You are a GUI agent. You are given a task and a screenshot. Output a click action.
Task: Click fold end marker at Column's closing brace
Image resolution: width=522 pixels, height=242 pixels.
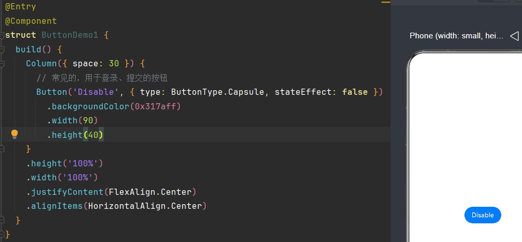(2, 149)
